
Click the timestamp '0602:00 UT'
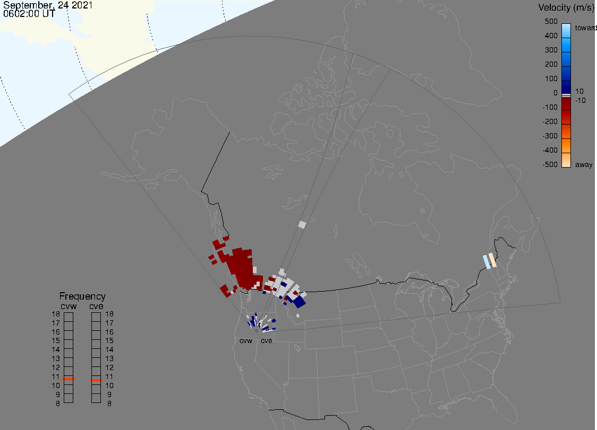[x=29, y=14]
